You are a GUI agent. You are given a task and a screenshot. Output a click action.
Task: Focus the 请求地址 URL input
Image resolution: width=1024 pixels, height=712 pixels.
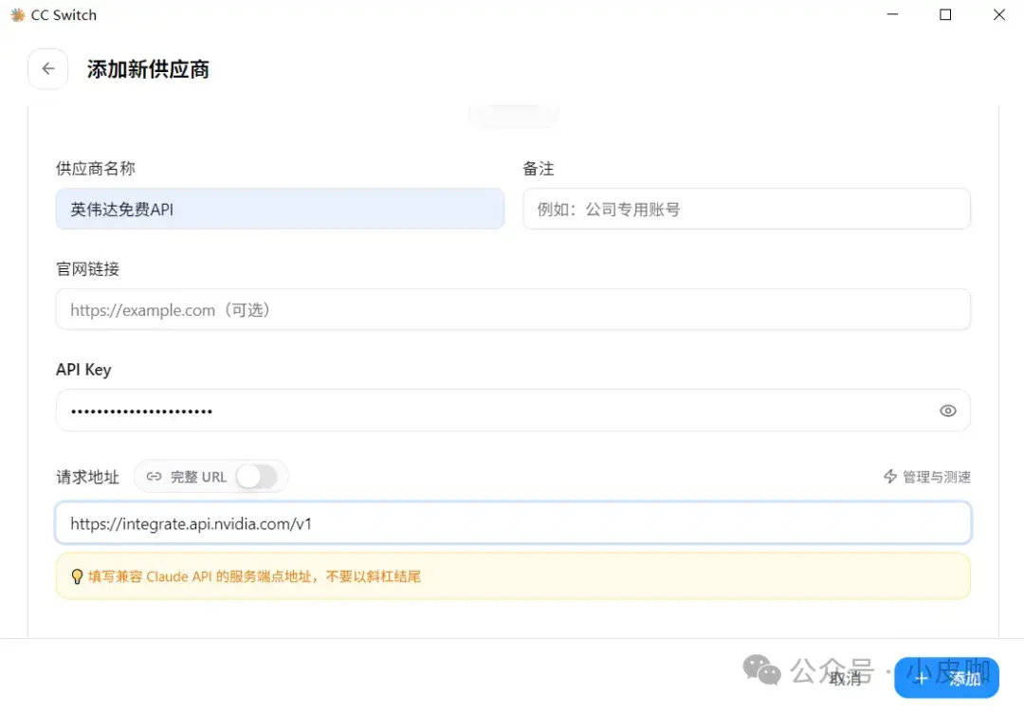pos(513,523)
